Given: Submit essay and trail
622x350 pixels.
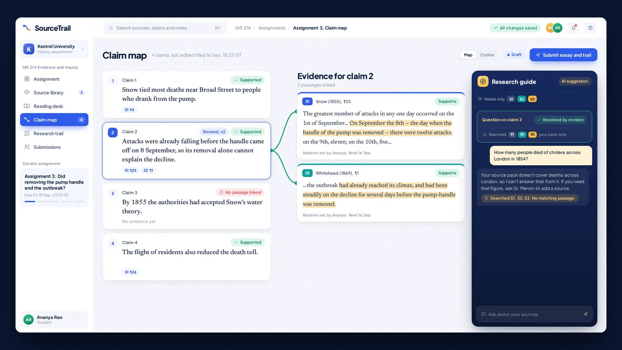Looking at the screenshot, I should (x=563, y=55).
